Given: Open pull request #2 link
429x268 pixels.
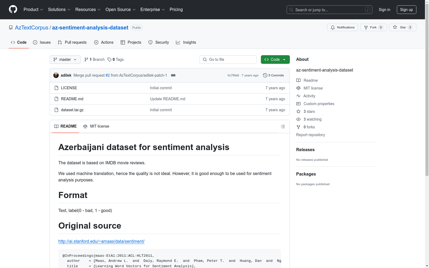Looking at the screenshot, I should point(108,75).
